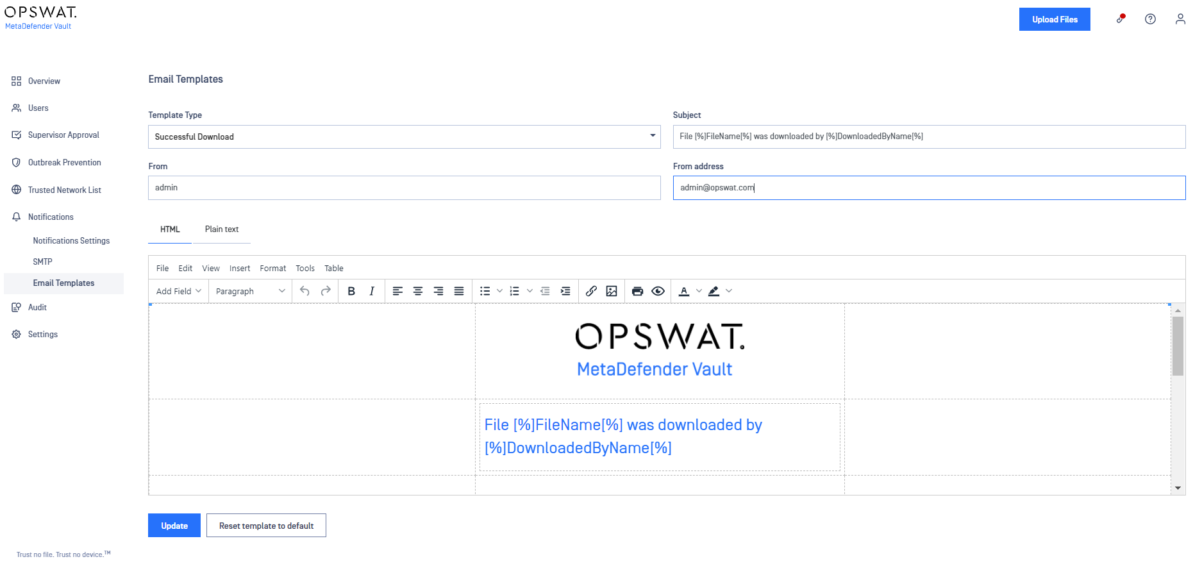Click the Update button
The width and height of the screenshot is (1202, 566).
coord(174,526)
